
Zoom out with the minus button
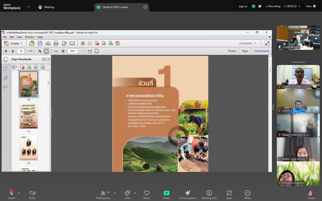tap(56, 51)
